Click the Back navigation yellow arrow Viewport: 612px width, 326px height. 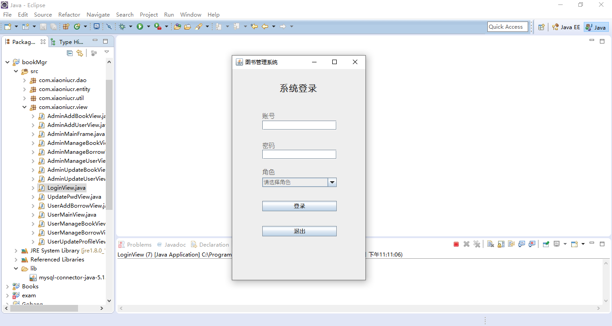pos(265,26)
